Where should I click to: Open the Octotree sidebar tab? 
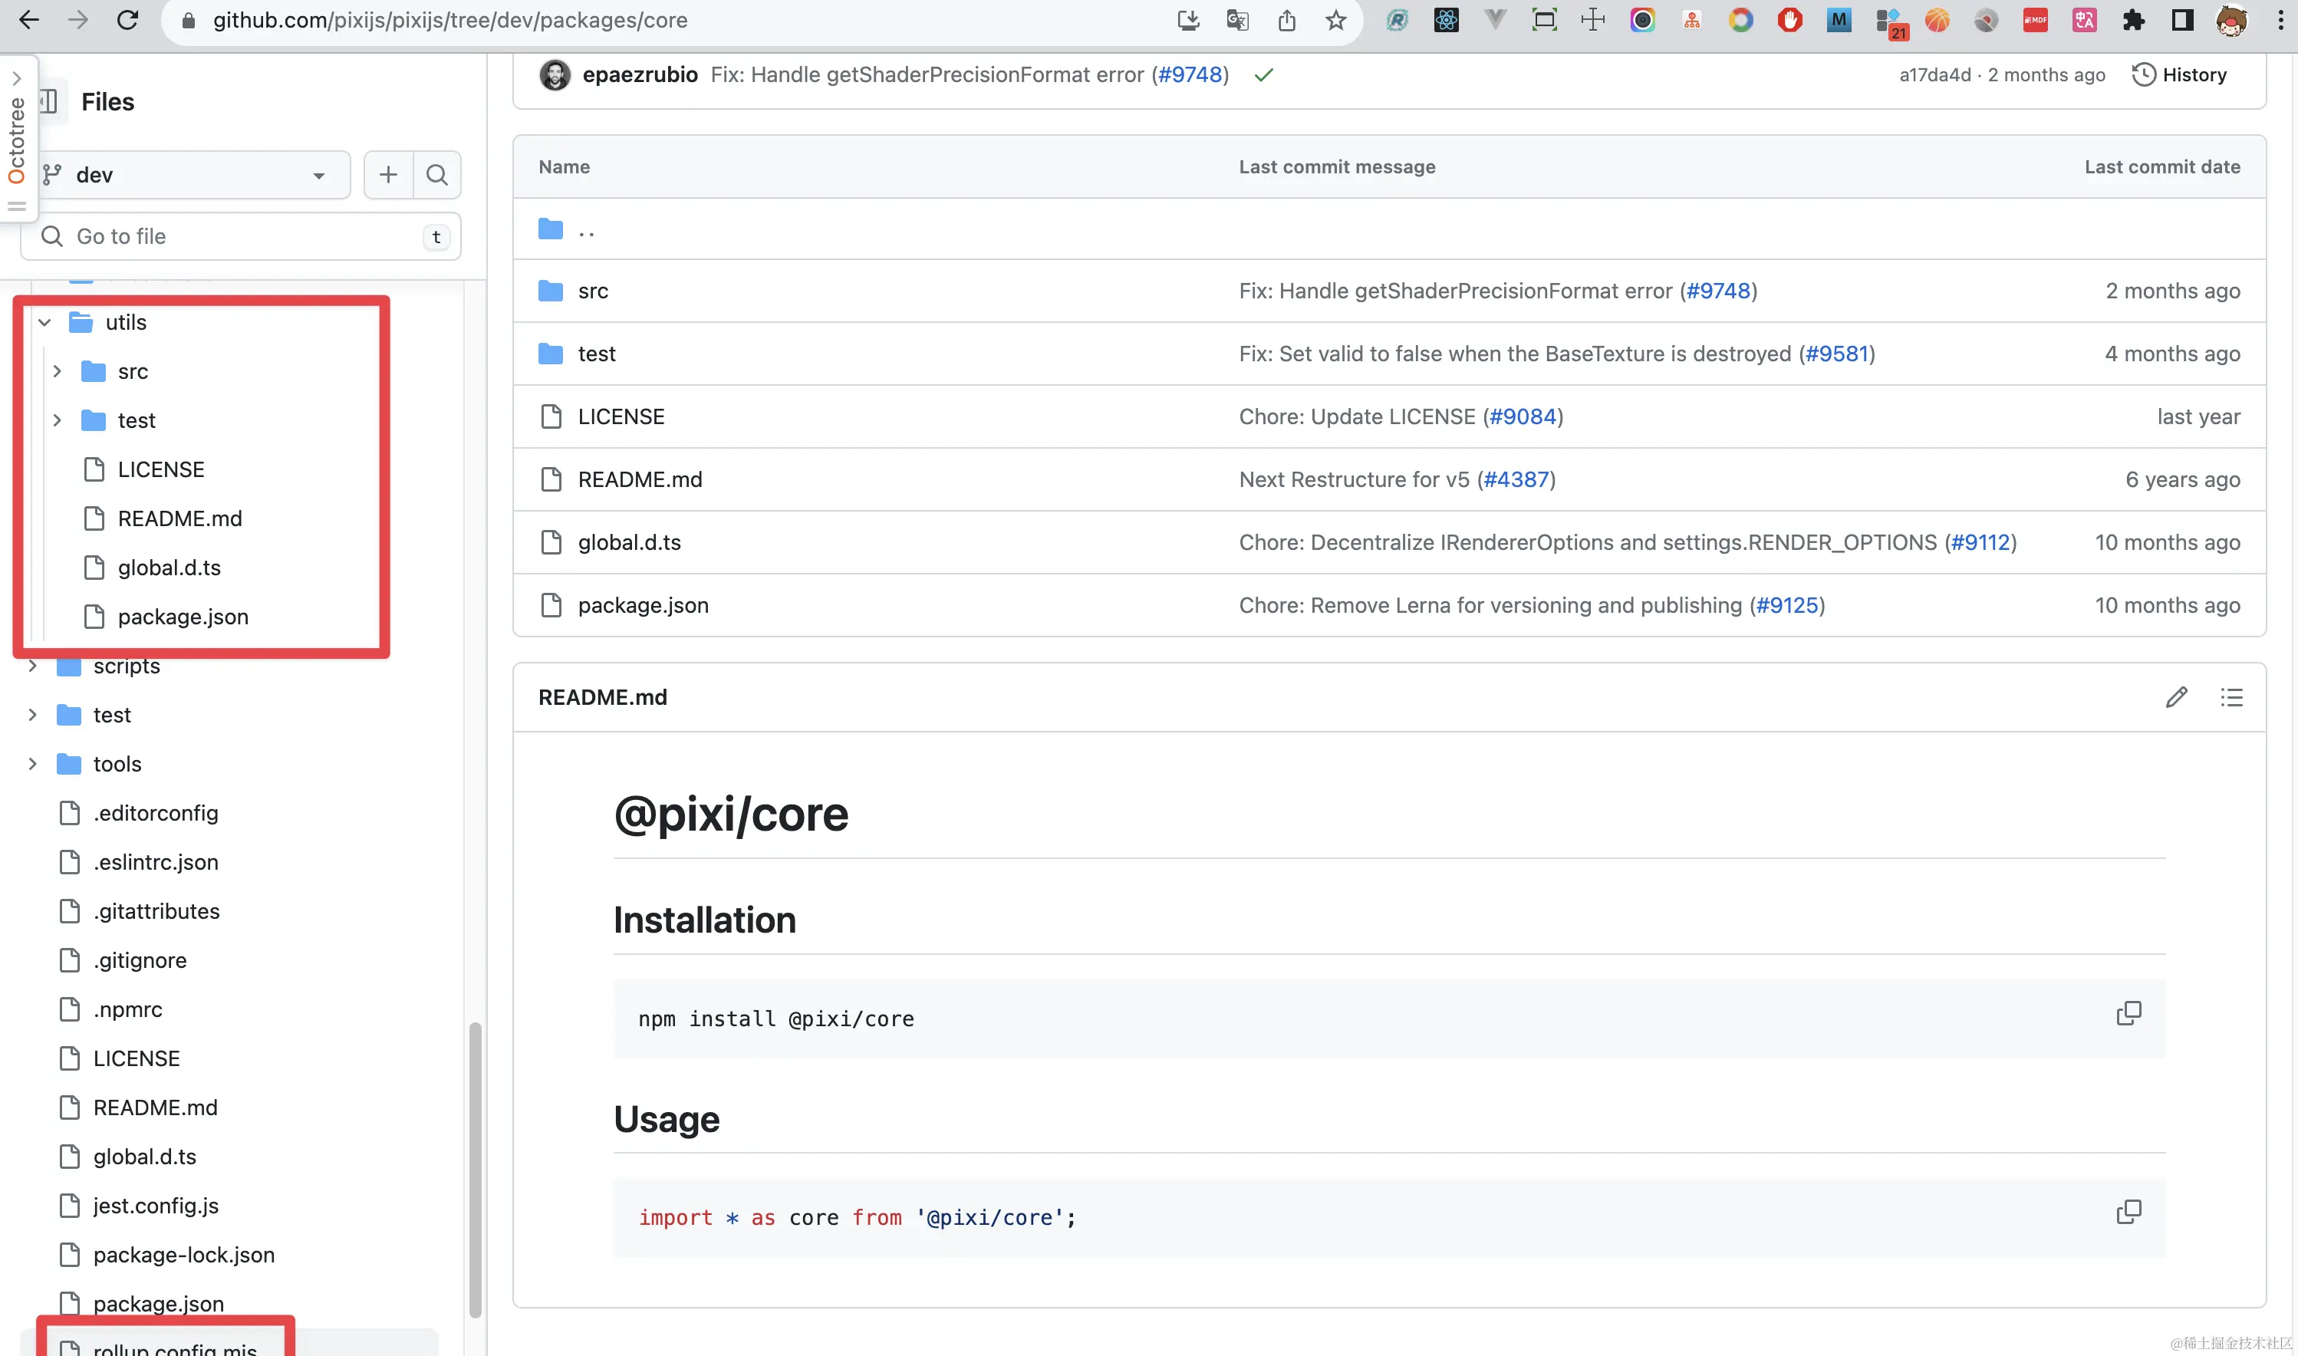16,140
